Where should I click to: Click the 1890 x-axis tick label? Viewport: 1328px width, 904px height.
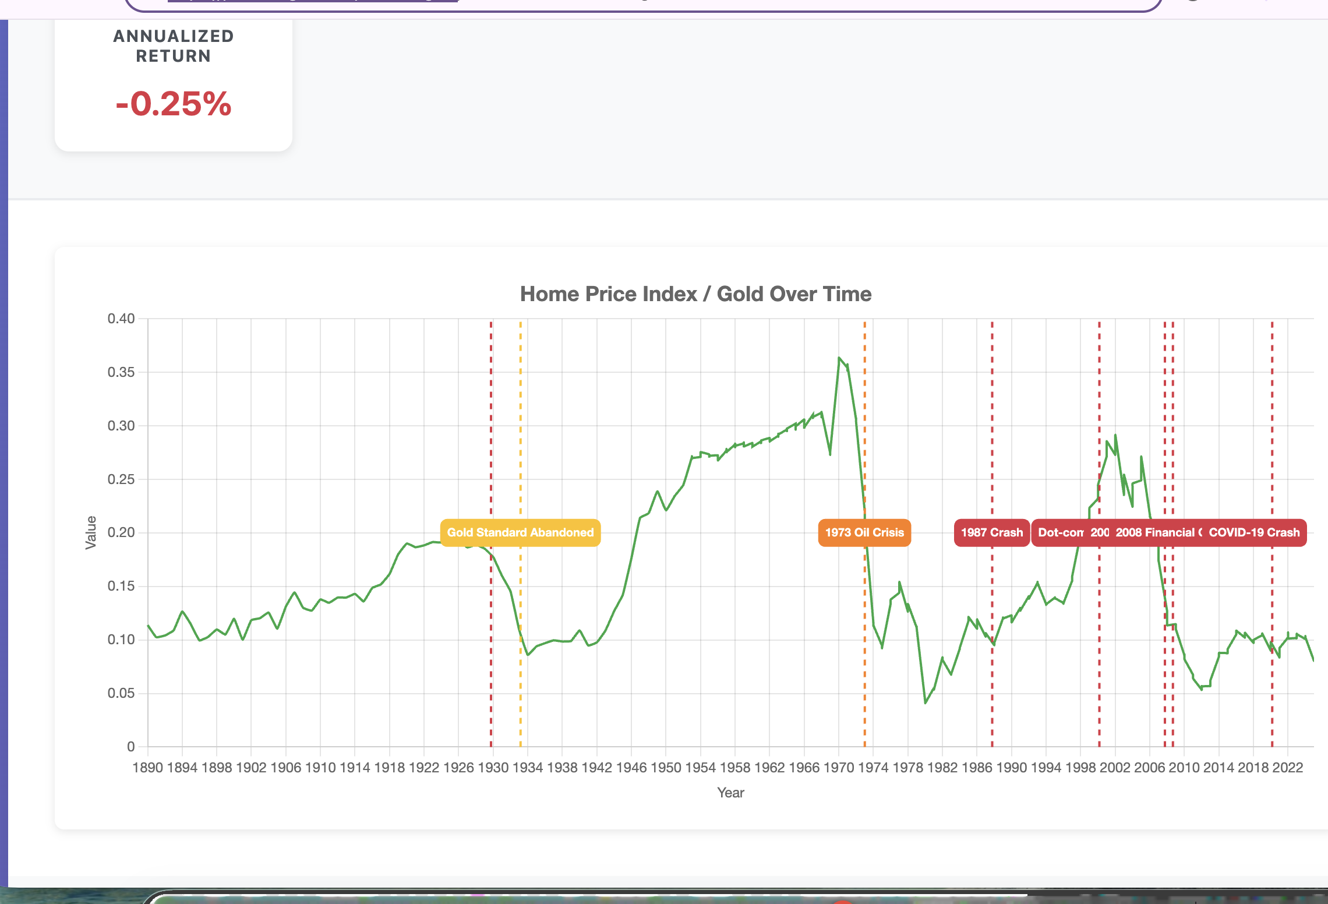coord(147,768)
